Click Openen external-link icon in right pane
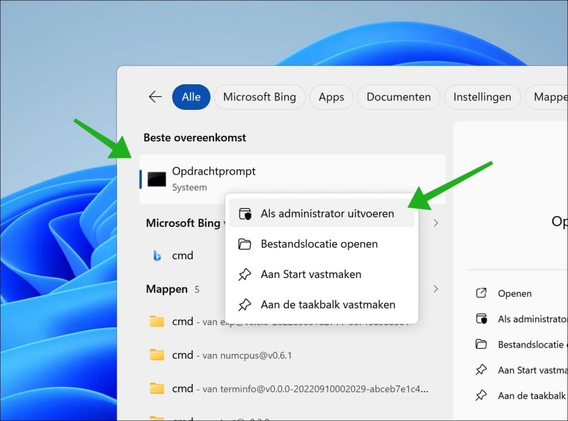Screen dimensions: 568x421 tap(481, 293)
